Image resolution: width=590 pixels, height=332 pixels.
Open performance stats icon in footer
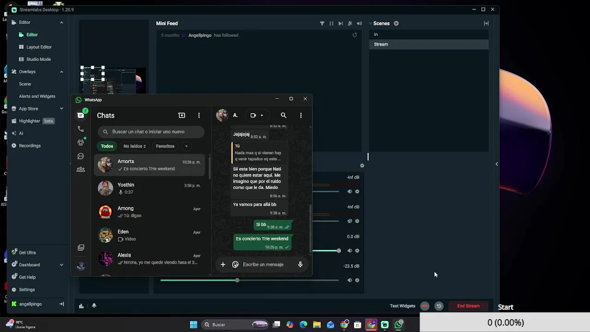click(81, 306)
